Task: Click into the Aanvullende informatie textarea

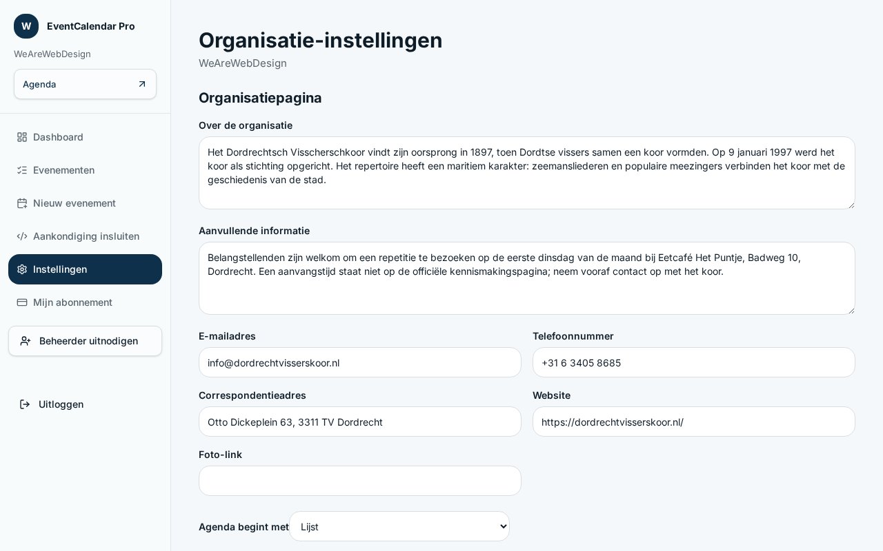Action: click(x=527, y=278)
